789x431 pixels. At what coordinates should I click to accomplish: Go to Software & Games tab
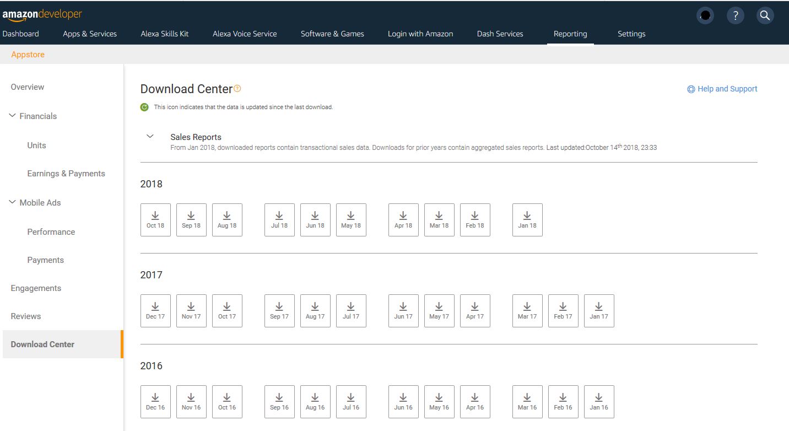[332, 34]
